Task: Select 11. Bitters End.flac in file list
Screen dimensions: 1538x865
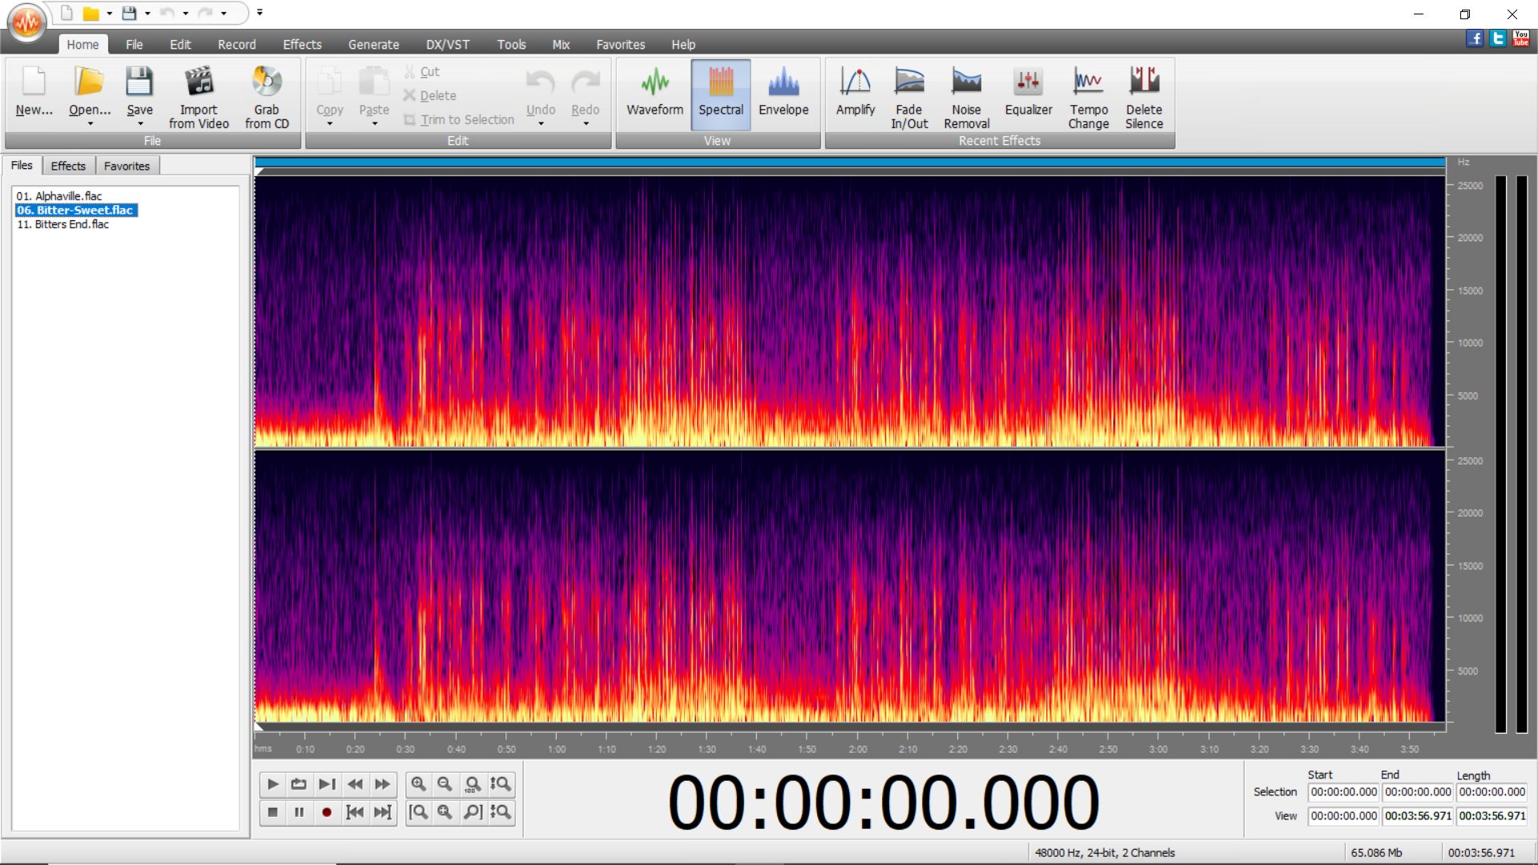Action: pyautogui.click(x=63, y=224)
